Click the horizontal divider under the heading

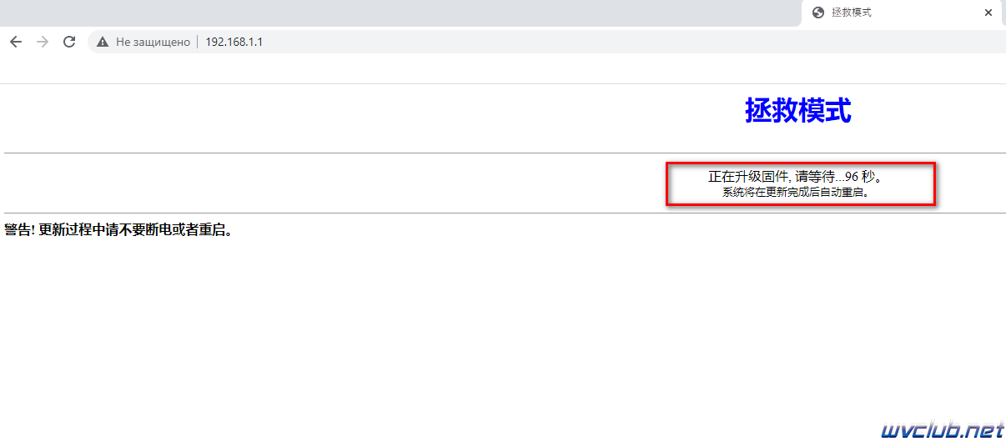505,153
